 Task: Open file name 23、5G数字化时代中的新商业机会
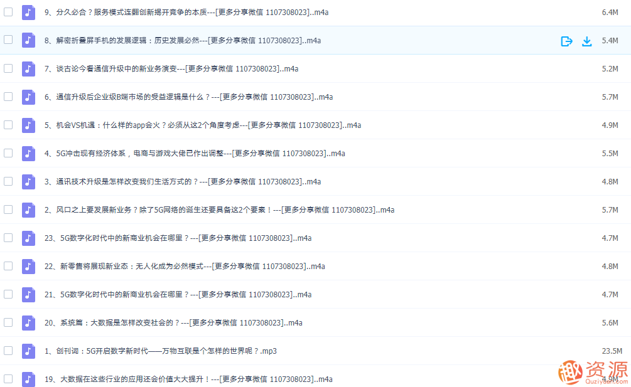point(178,238)
